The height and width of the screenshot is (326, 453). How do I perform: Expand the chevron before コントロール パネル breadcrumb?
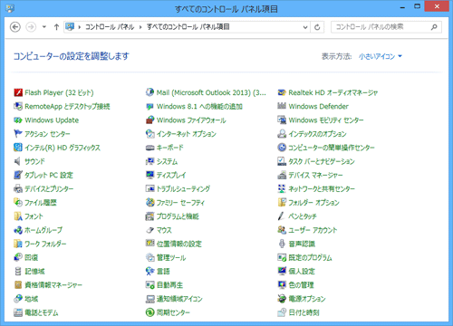(80, 27)
